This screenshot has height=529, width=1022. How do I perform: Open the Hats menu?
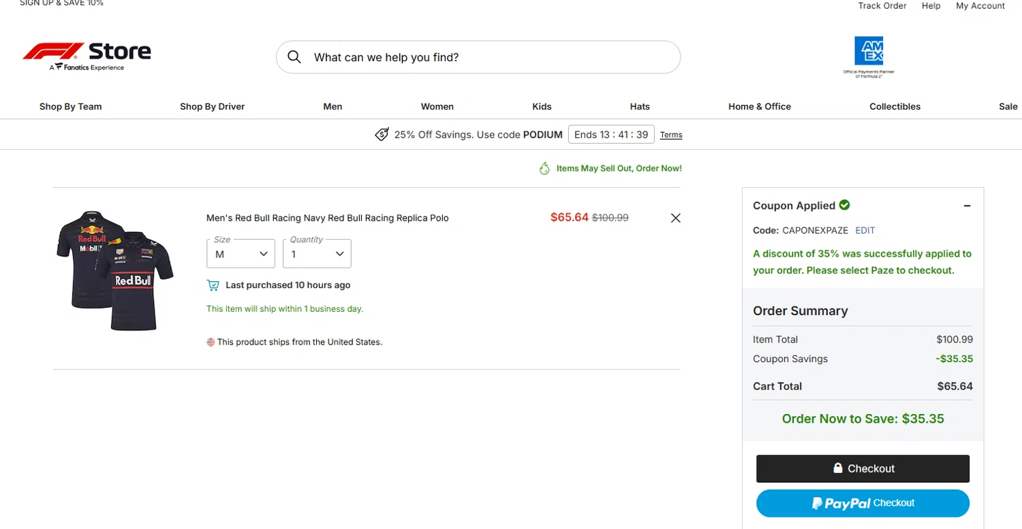[640, 106]
